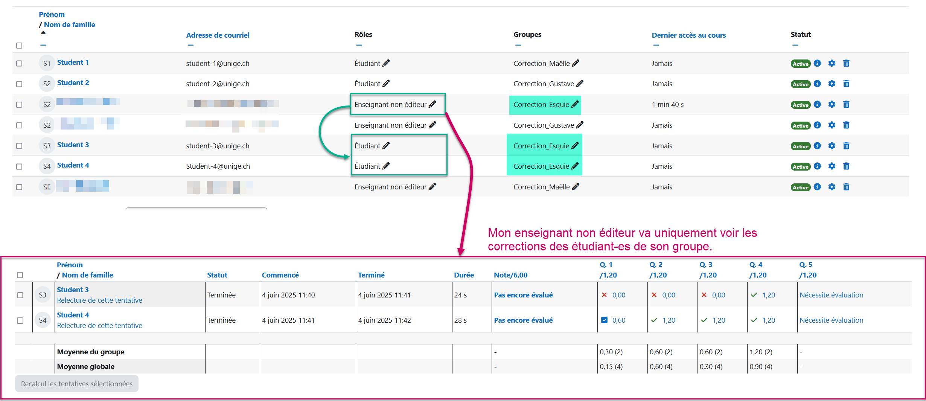Select all participants header checkbox

point(19,46)
